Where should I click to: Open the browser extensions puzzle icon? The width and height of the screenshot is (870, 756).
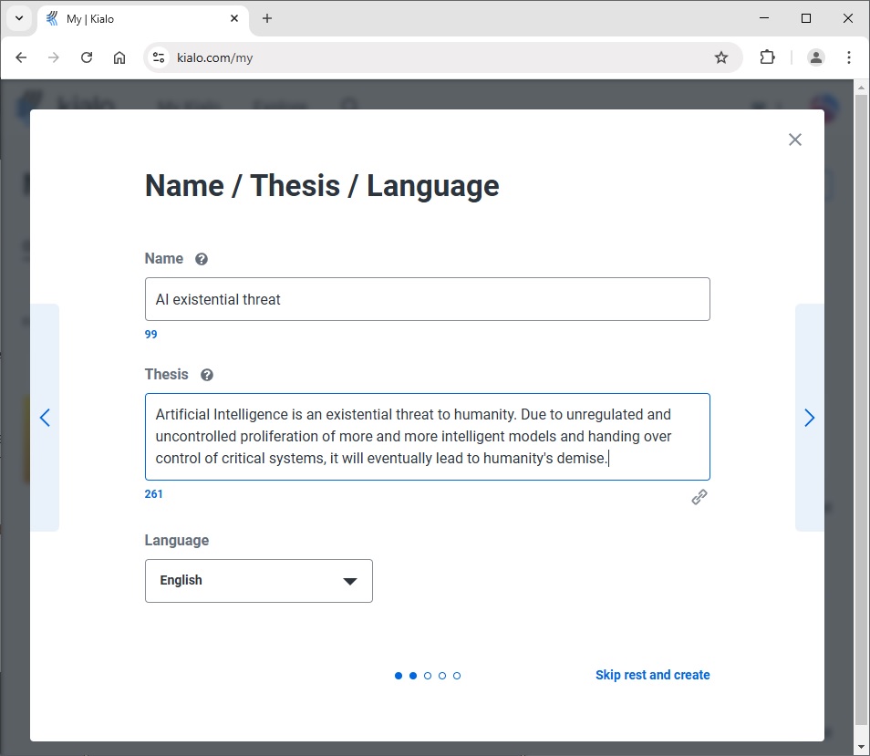tap(767, 57)
